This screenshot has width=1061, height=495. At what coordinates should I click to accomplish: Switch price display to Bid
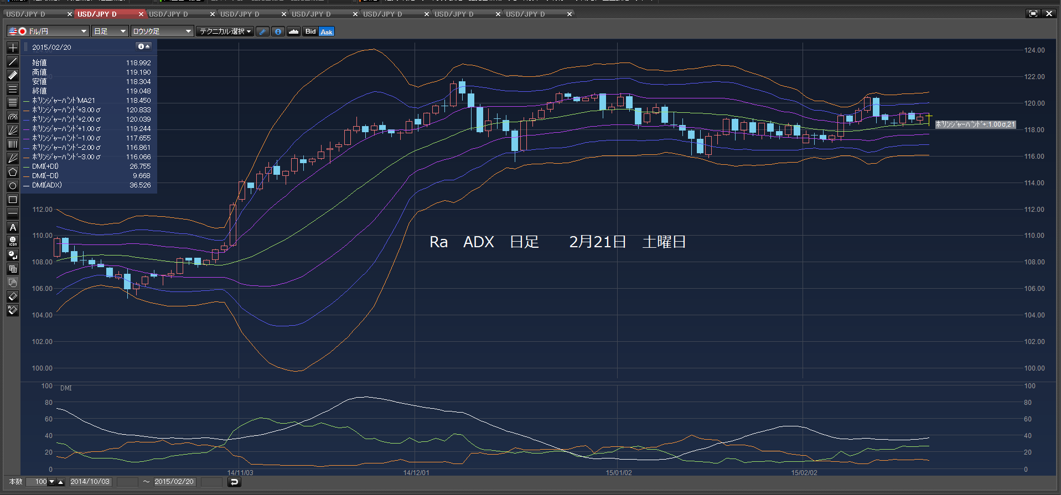[x=310, y=32]
